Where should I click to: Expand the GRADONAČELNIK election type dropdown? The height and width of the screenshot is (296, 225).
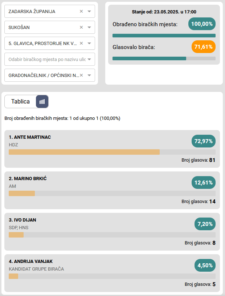point(89,75)
